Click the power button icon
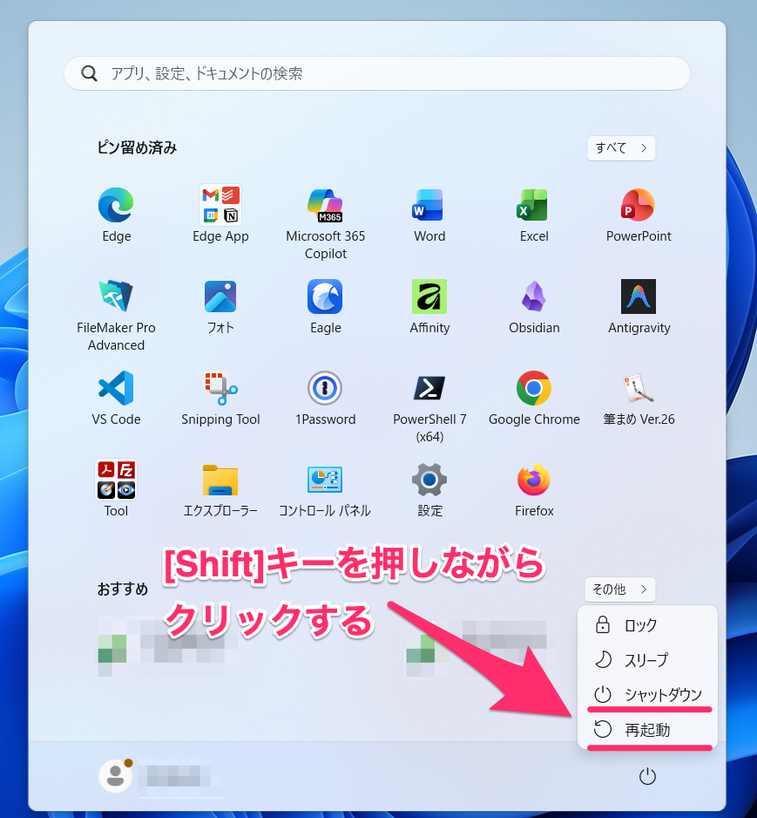Screen dimensions: 757x818 (x=646, y=776)
